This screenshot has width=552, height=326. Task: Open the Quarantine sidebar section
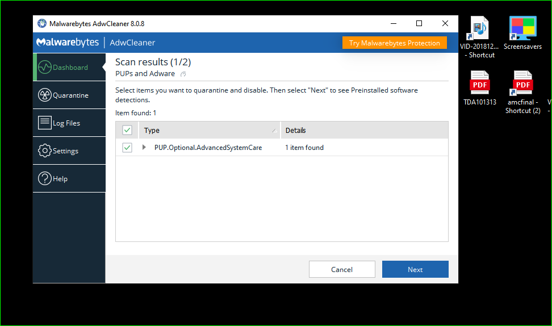click(69, 95)
